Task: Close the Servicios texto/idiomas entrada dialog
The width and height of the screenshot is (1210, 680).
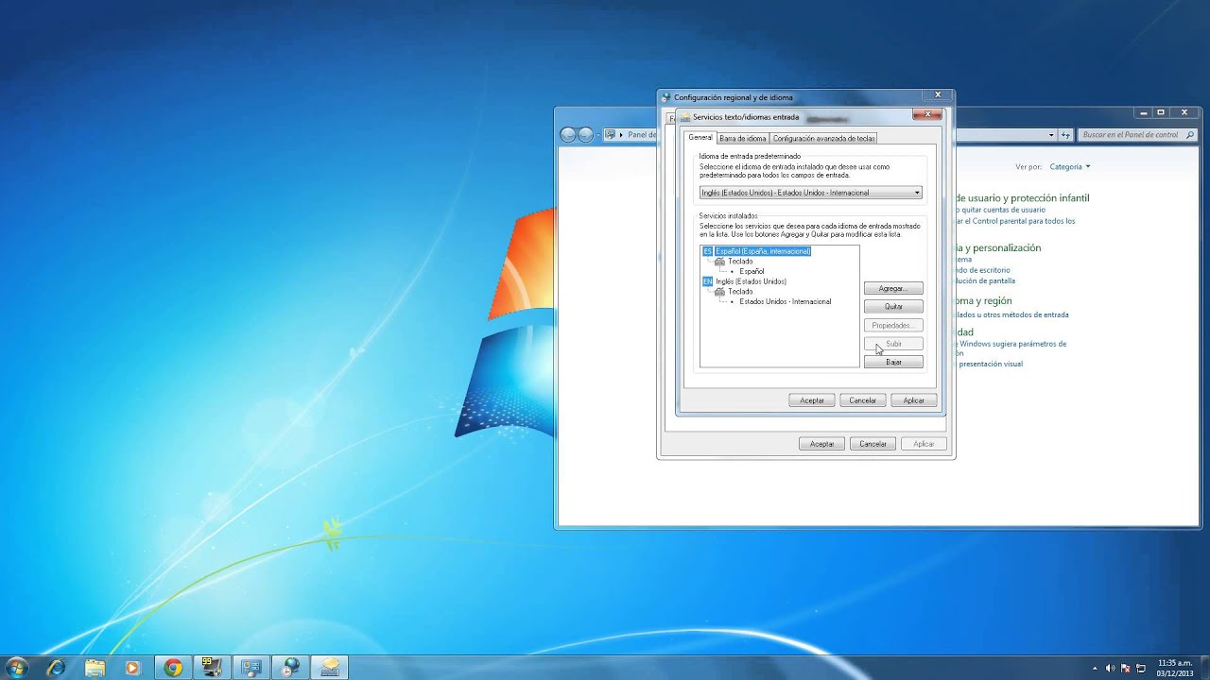Action: pyautogui.click(x=927, y=114)
